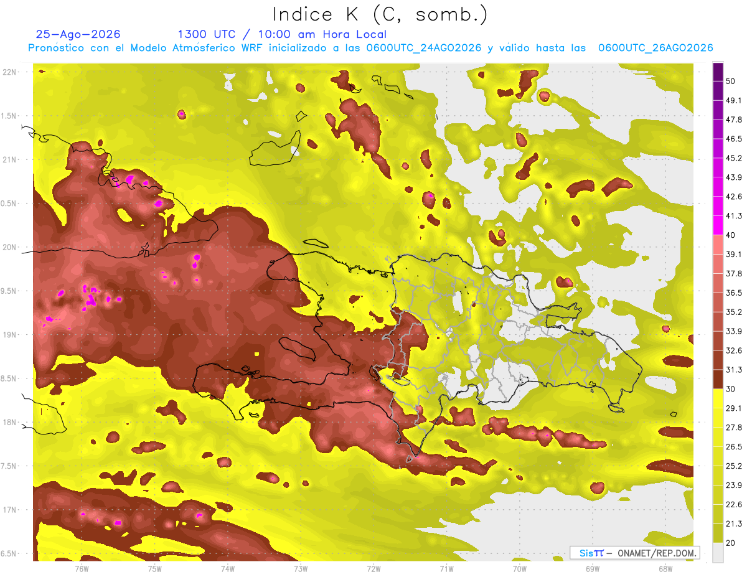Click the "17N" latitude axis label
The height and width of the screenshot is (577, 747).
point(10,510)
